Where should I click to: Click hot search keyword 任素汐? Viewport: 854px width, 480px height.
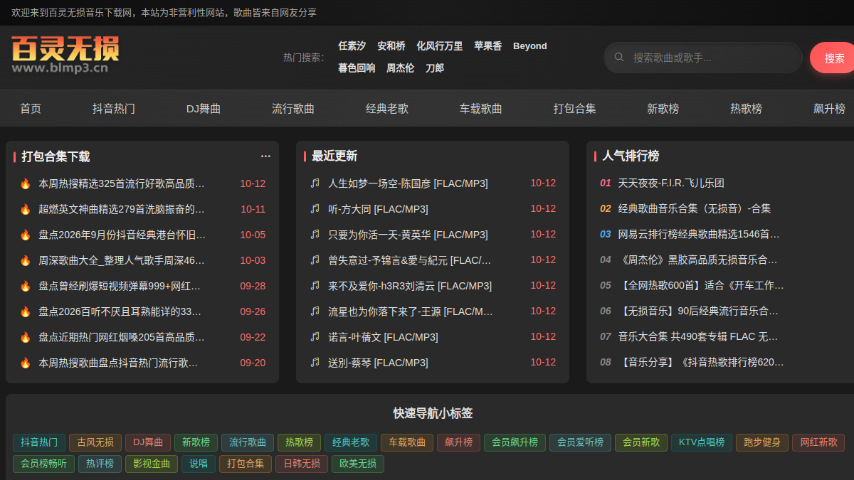click(352, 46)
